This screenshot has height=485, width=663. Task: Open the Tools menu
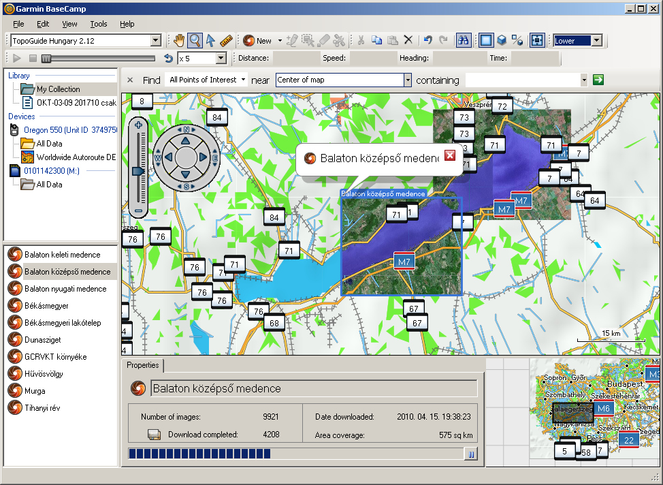tap(99, 24)
